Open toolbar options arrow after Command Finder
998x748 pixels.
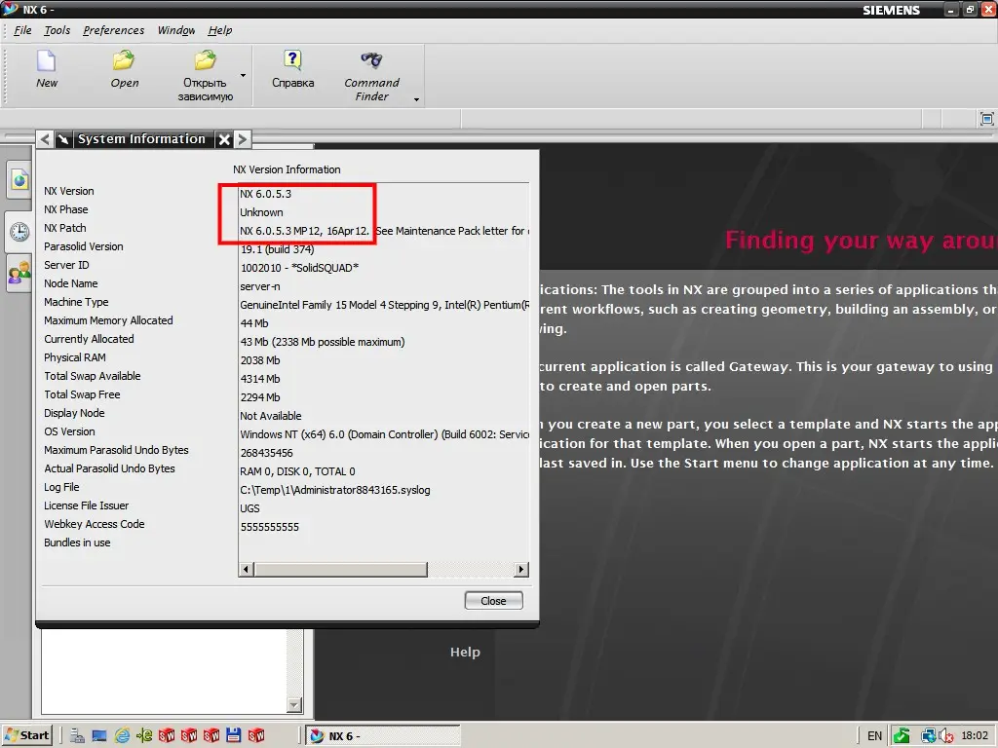[416, 99]
